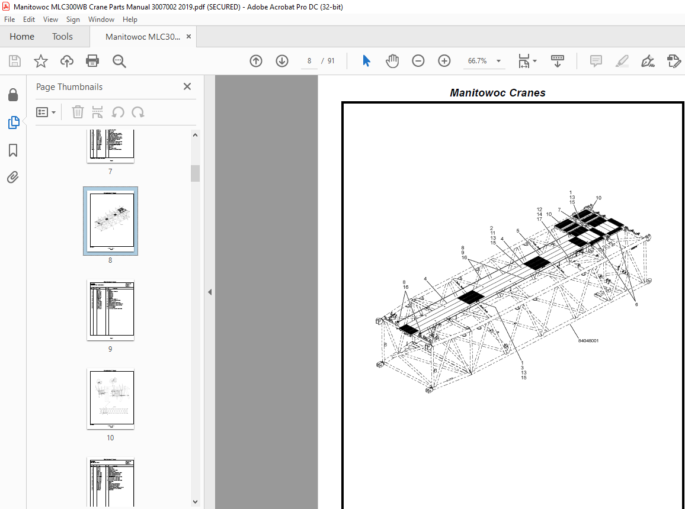Add a comment note icon
685x509 pixels.
pyautogui.click(x=596, y=61)
